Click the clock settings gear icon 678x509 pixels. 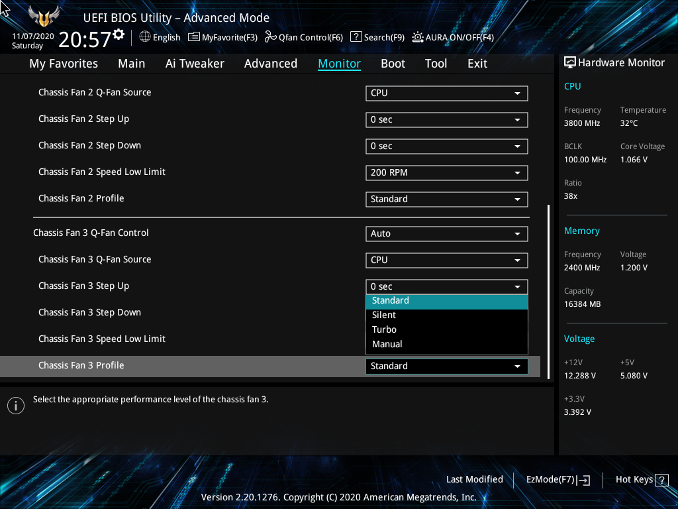[x=119, y=34]
